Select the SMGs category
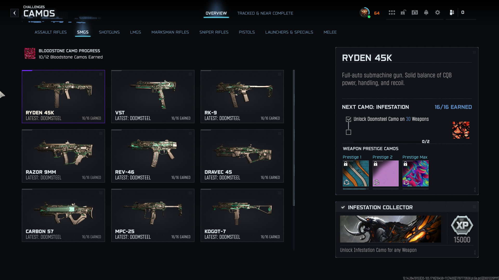 [x=83, y=32]
